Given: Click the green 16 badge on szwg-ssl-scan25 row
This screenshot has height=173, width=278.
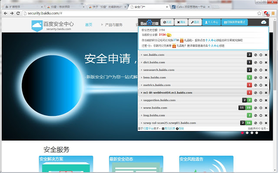Looking at the screenshot, I should coord(248,123).
